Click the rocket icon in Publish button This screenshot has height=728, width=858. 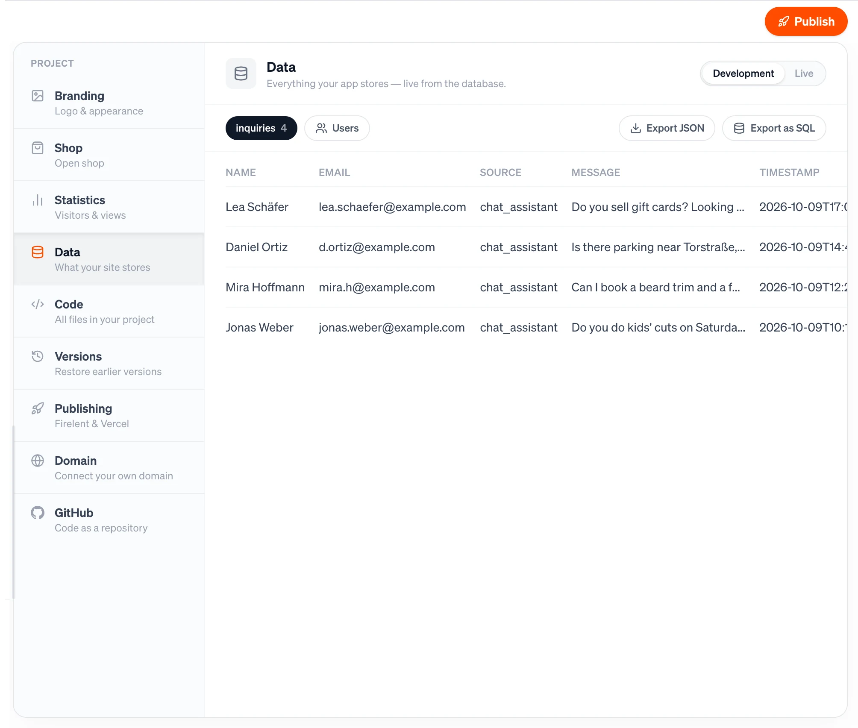784,21
